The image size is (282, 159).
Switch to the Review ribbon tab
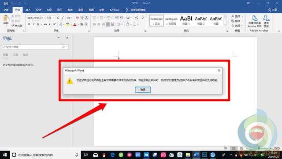coord(81,10)
